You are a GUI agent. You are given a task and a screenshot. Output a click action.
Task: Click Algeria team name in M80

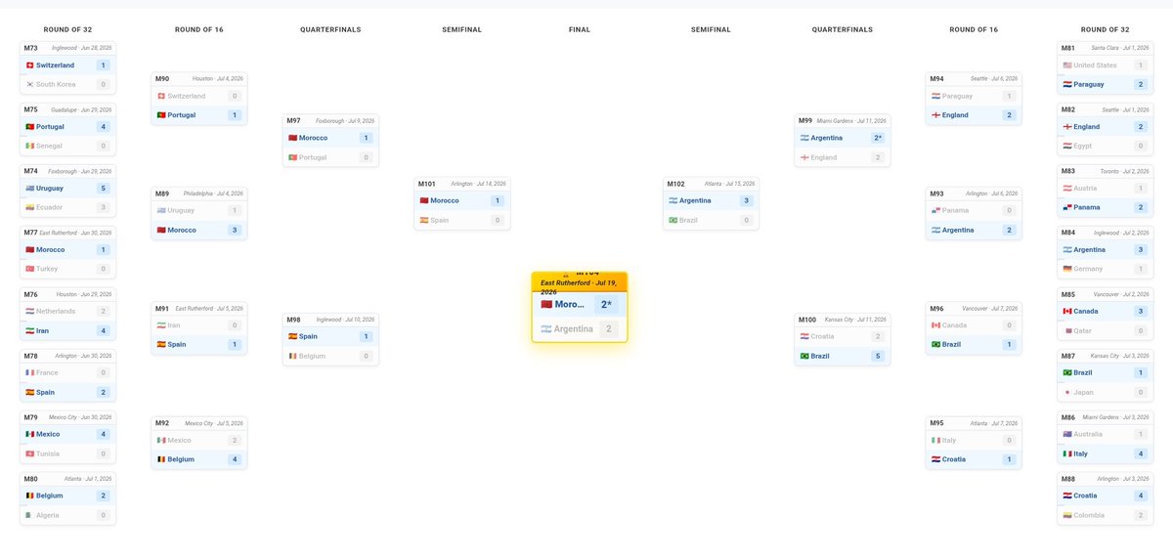coord(48,515)
